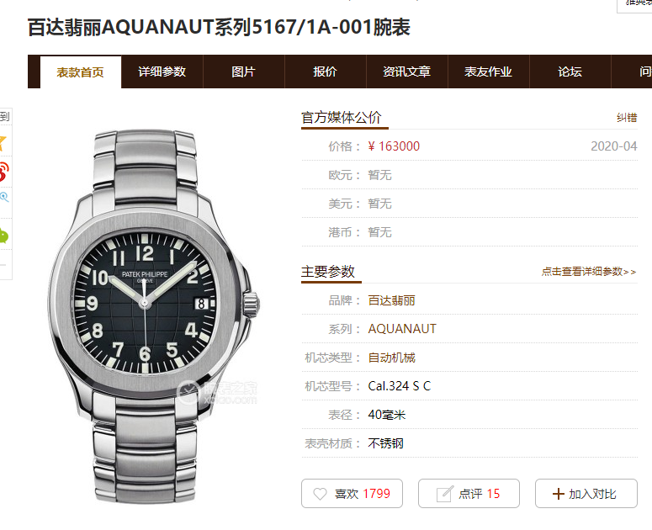Click the star favorite icon in sidebar

point(2,143)
